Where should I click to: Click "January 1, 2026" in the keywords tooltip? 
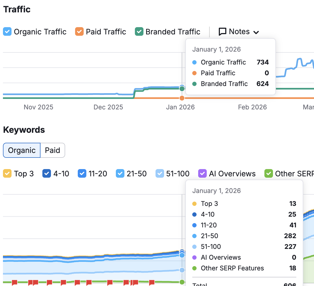coord(216,191)
